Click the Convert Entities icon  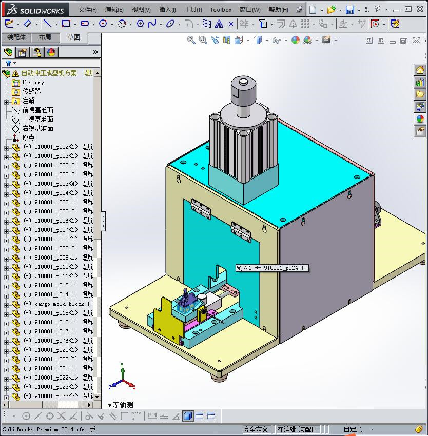click(x=263, y=24)
